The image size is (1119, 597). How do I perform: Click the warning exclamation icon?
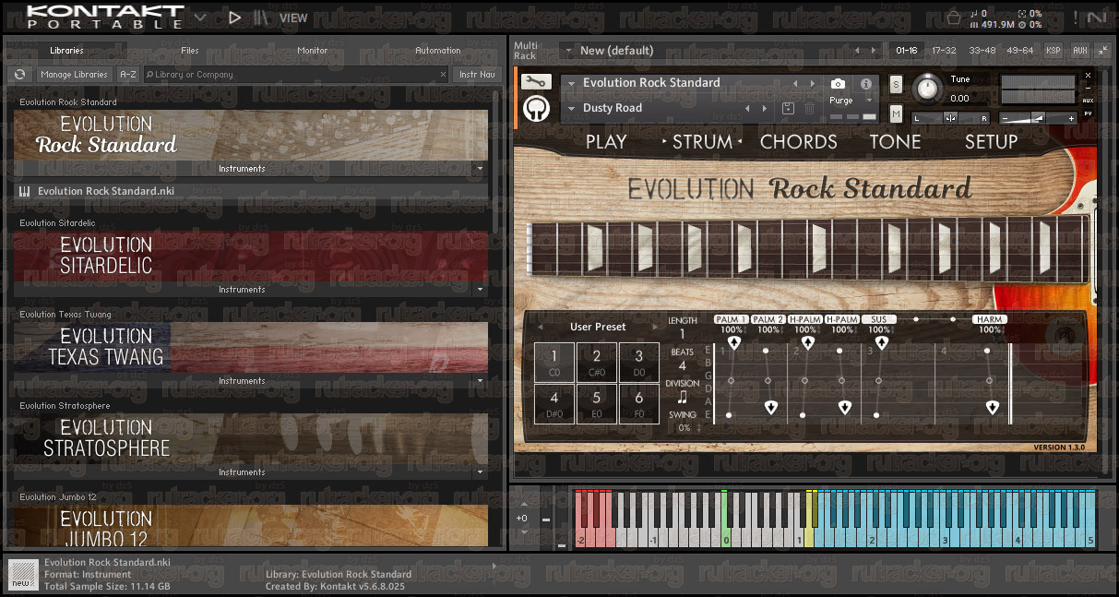coord(1075,17)
